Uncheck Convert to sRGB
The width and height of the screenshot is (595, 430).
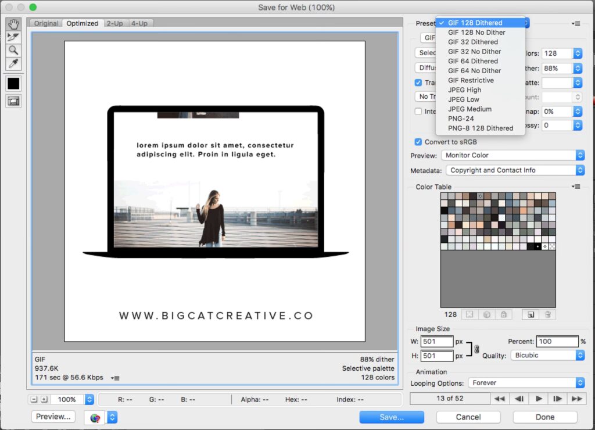tap(418, 142)
